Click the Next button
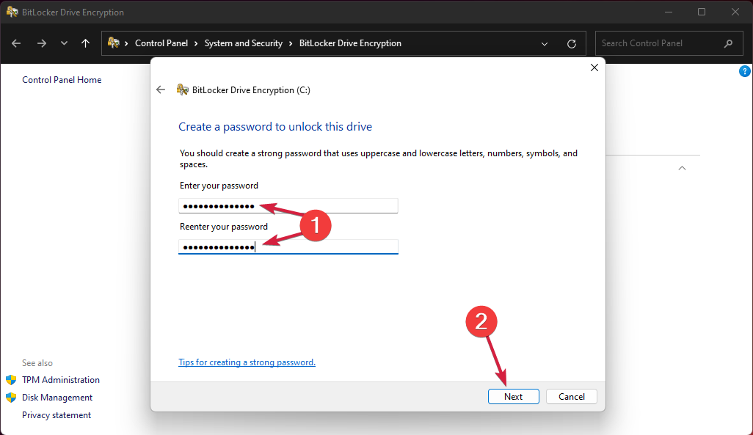This screenshot has width=753, height=435. [513, 396]
